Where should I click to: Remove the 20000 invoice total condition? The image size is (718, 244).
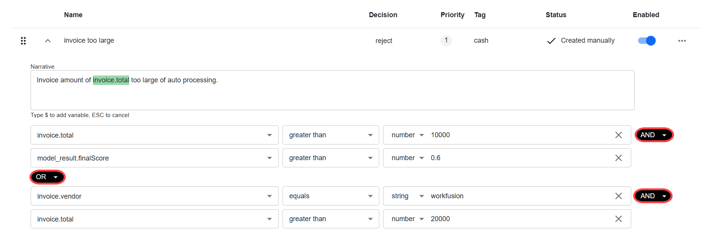click(x=618, y=219)
